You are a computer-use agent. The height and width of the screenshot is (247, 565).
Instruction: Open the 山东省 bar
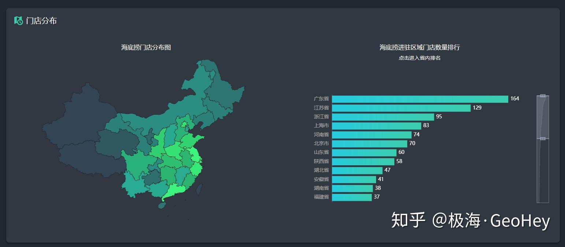(364, 152)
